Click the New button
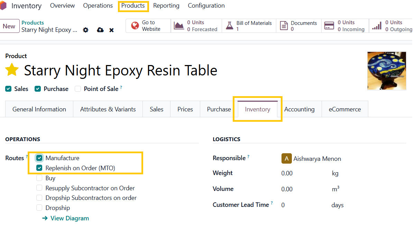Screen dimensions: 416x229 pyautogui.click(x=9, y=26)
